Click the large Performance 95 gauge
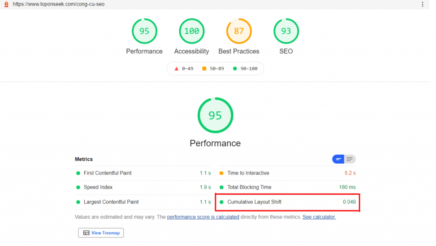Image resolution: width=436 pixels, height=246 pixels. pos(215,116)
